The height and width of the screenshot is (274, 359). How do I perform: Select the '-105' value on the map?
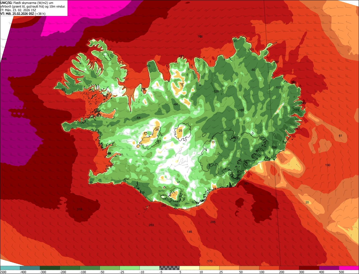coord(241,110)
